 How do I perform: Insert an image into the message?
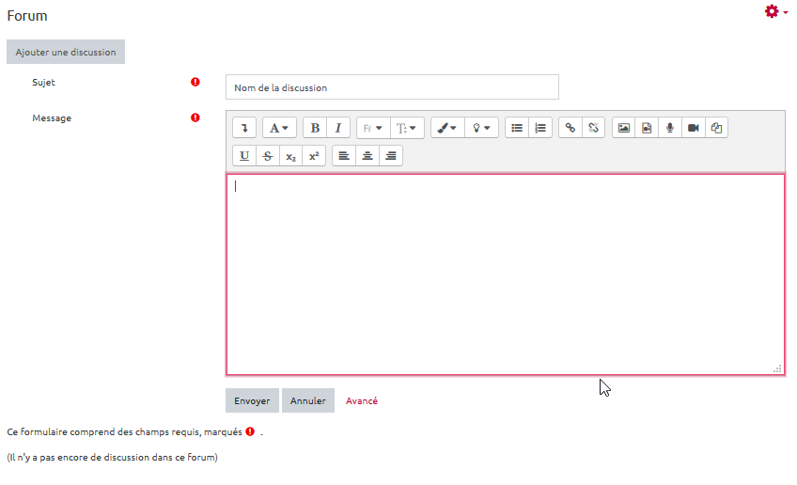(623, 128)
